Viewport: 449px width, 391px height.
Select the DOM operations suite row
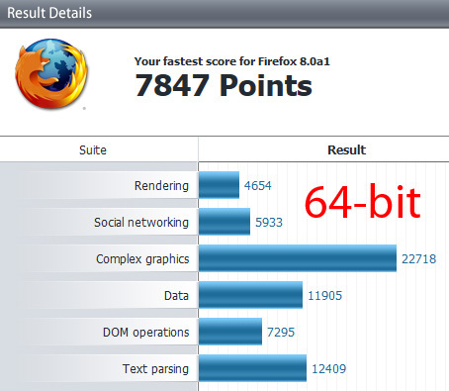coord(146,333)
